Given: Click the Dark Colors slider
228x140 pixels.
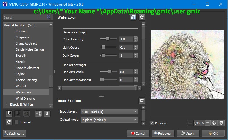Looking at the screenshot, I should (108, 55).
